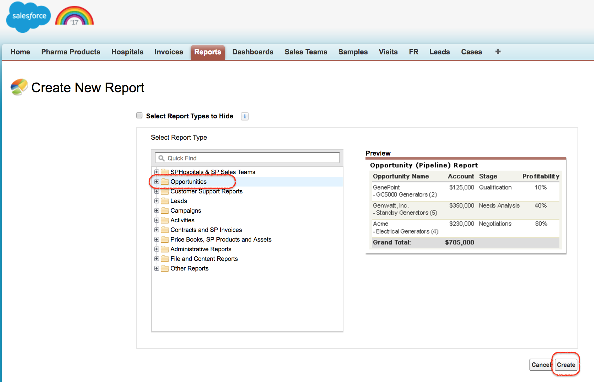Viewport: 594px width, 382px height.
Task: Switch to the Samples tab
Action: tap(353, 52)
